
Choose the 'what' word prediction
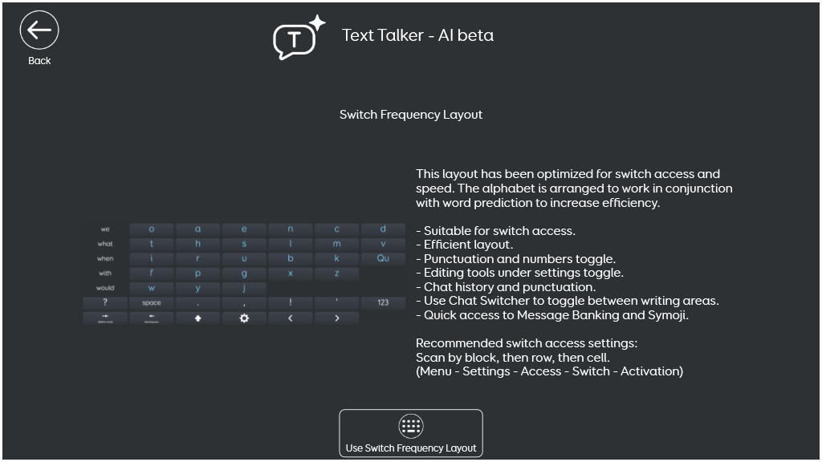[105, 244]
